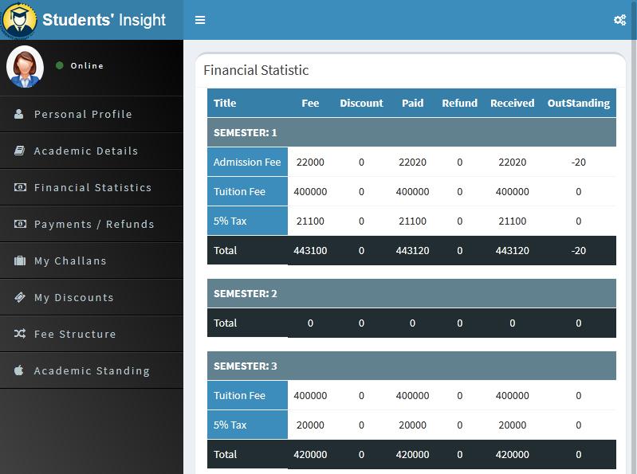Toggle the hamburger sidebar menu
The width and height of the screenshot is (637, 474).
coord(200,20)
